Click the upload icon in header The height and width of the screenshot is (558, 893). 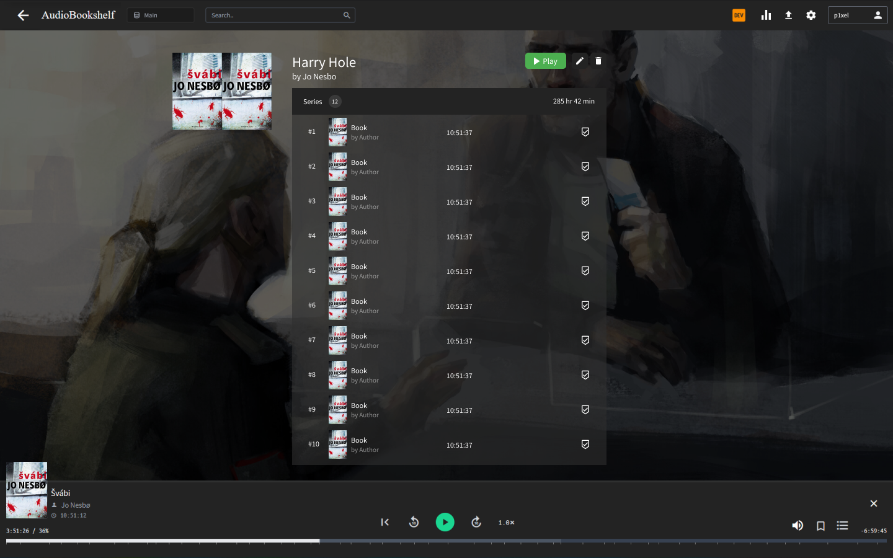tap(788, 15)
